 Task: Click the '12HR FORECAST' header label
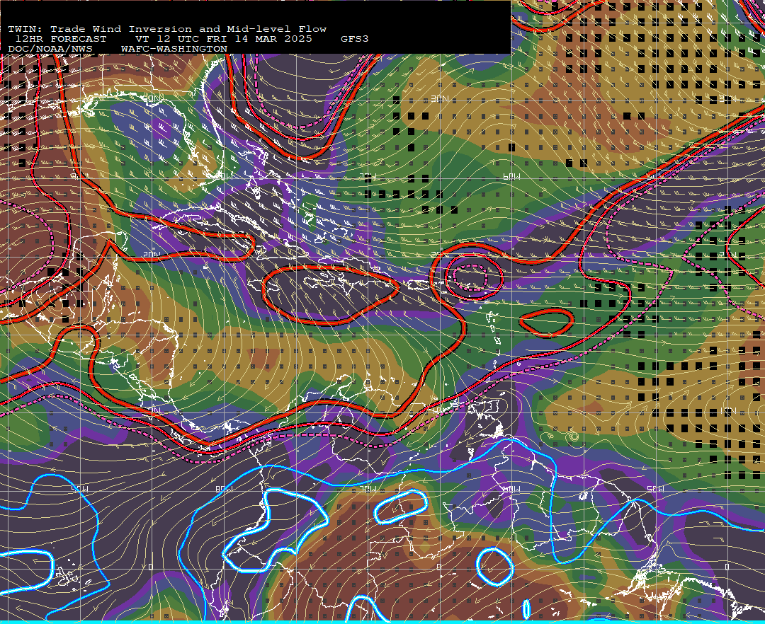click(x=60, y=39)
